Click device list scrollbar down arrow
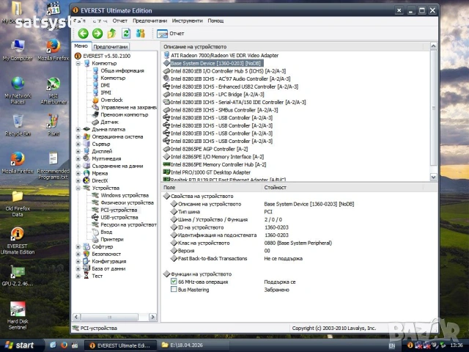The height and width of the screenshot is (352, 469). (433, 177)
